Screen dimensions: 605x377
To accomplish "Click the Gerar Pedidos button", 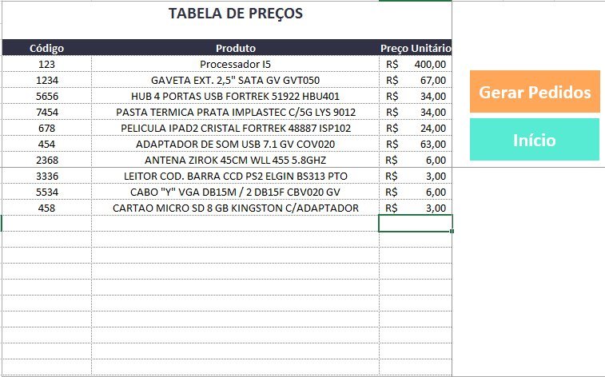I will click(534, 92).
